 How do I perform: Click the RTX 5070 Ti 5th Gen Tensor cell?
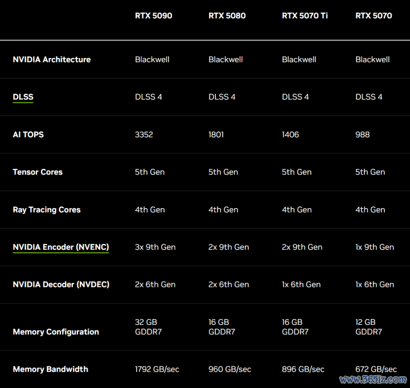297,172
